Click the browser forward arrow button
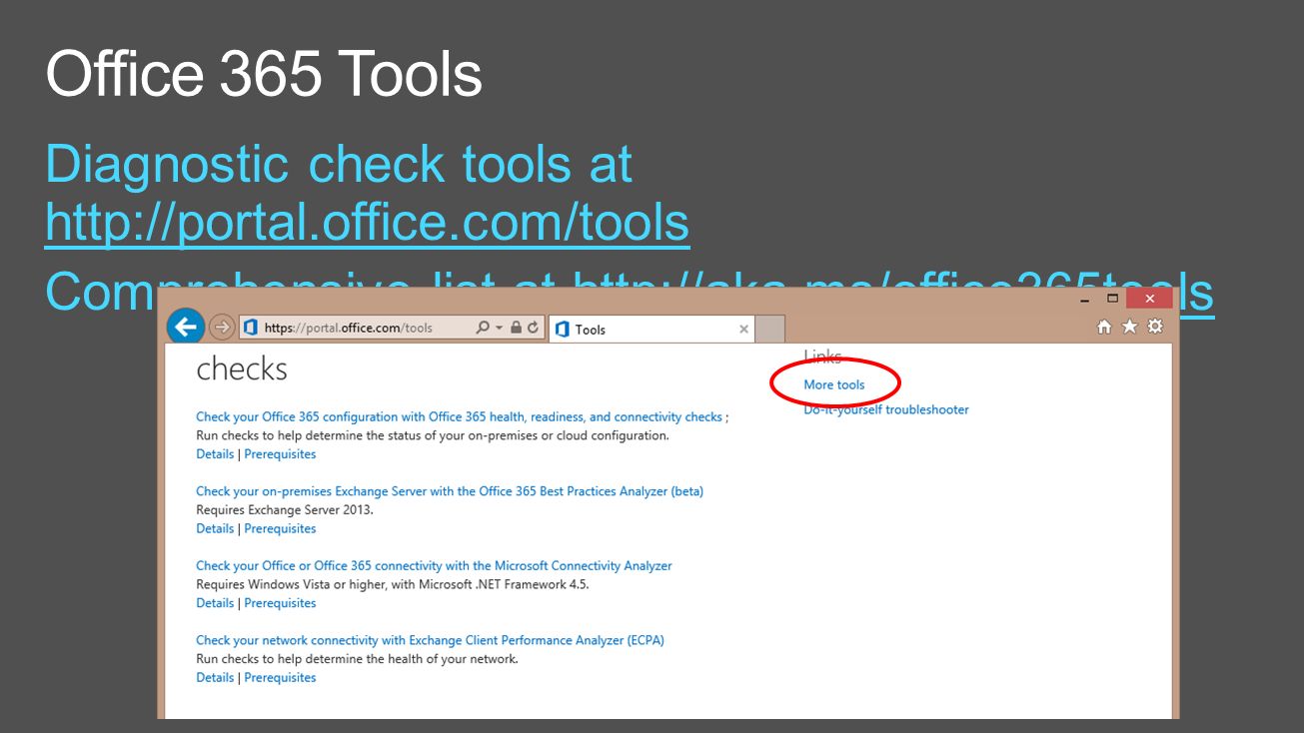The width and height of the screenshot is (1304, 733). 222,328
